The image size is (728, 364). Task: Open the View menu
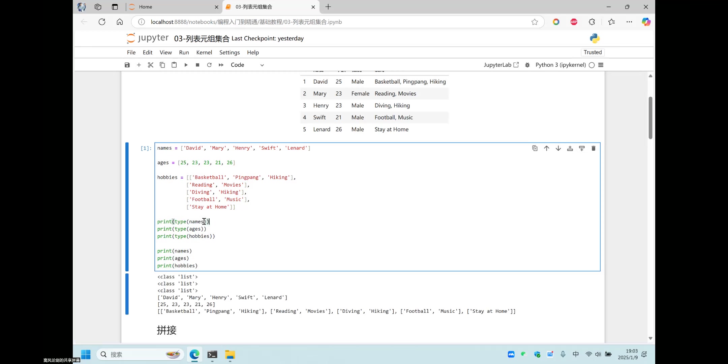click(165, 53)
